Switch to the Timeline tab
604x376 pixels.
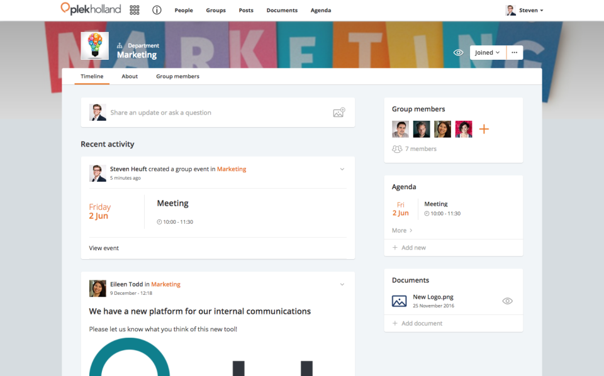[92, 76]
